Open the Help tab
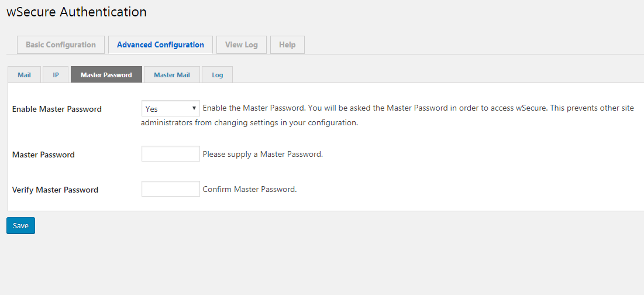Screen dimensions: 644x295 pos(288,45)
